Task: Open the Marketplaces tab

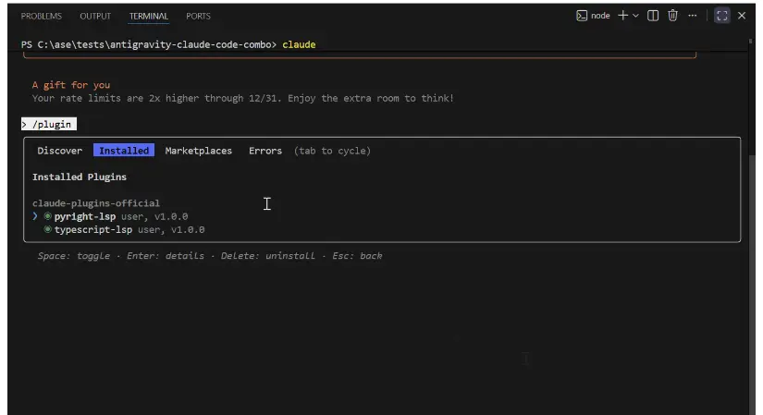Action: coord(198,151)
